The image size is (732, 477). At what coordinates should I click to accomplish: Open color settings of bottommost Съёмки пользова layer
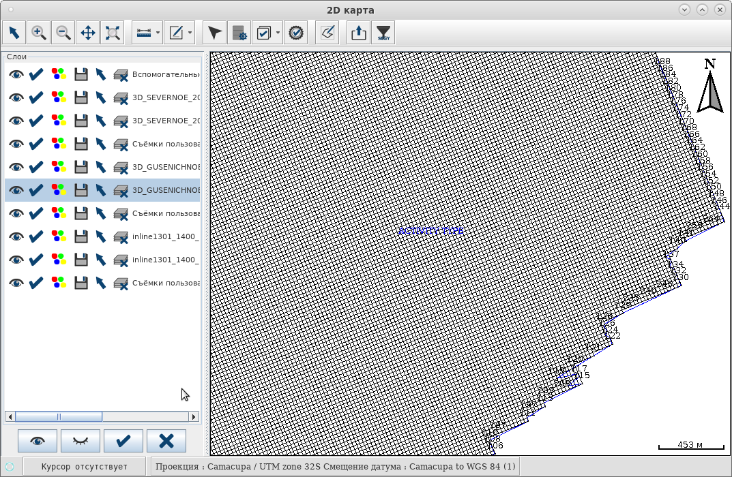(x=59, y=283)
